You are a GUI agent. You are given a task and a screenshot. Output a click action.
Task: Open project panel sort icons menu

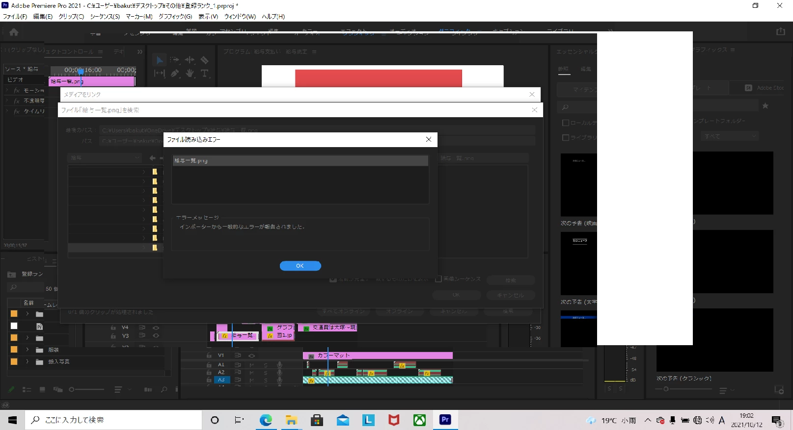point(122,389)
